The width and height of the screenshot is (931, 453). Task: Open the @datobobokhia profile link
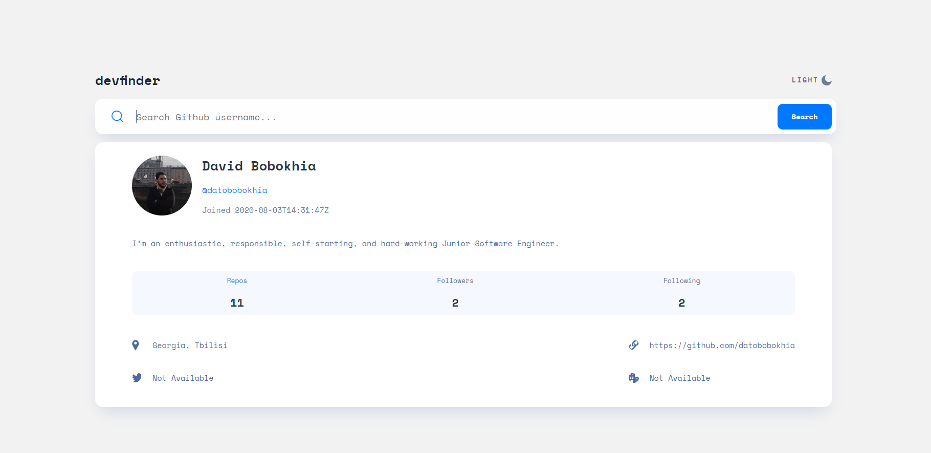(x=234, y=190)
